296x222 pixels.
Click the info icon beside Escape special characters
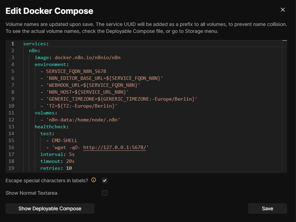93,180
